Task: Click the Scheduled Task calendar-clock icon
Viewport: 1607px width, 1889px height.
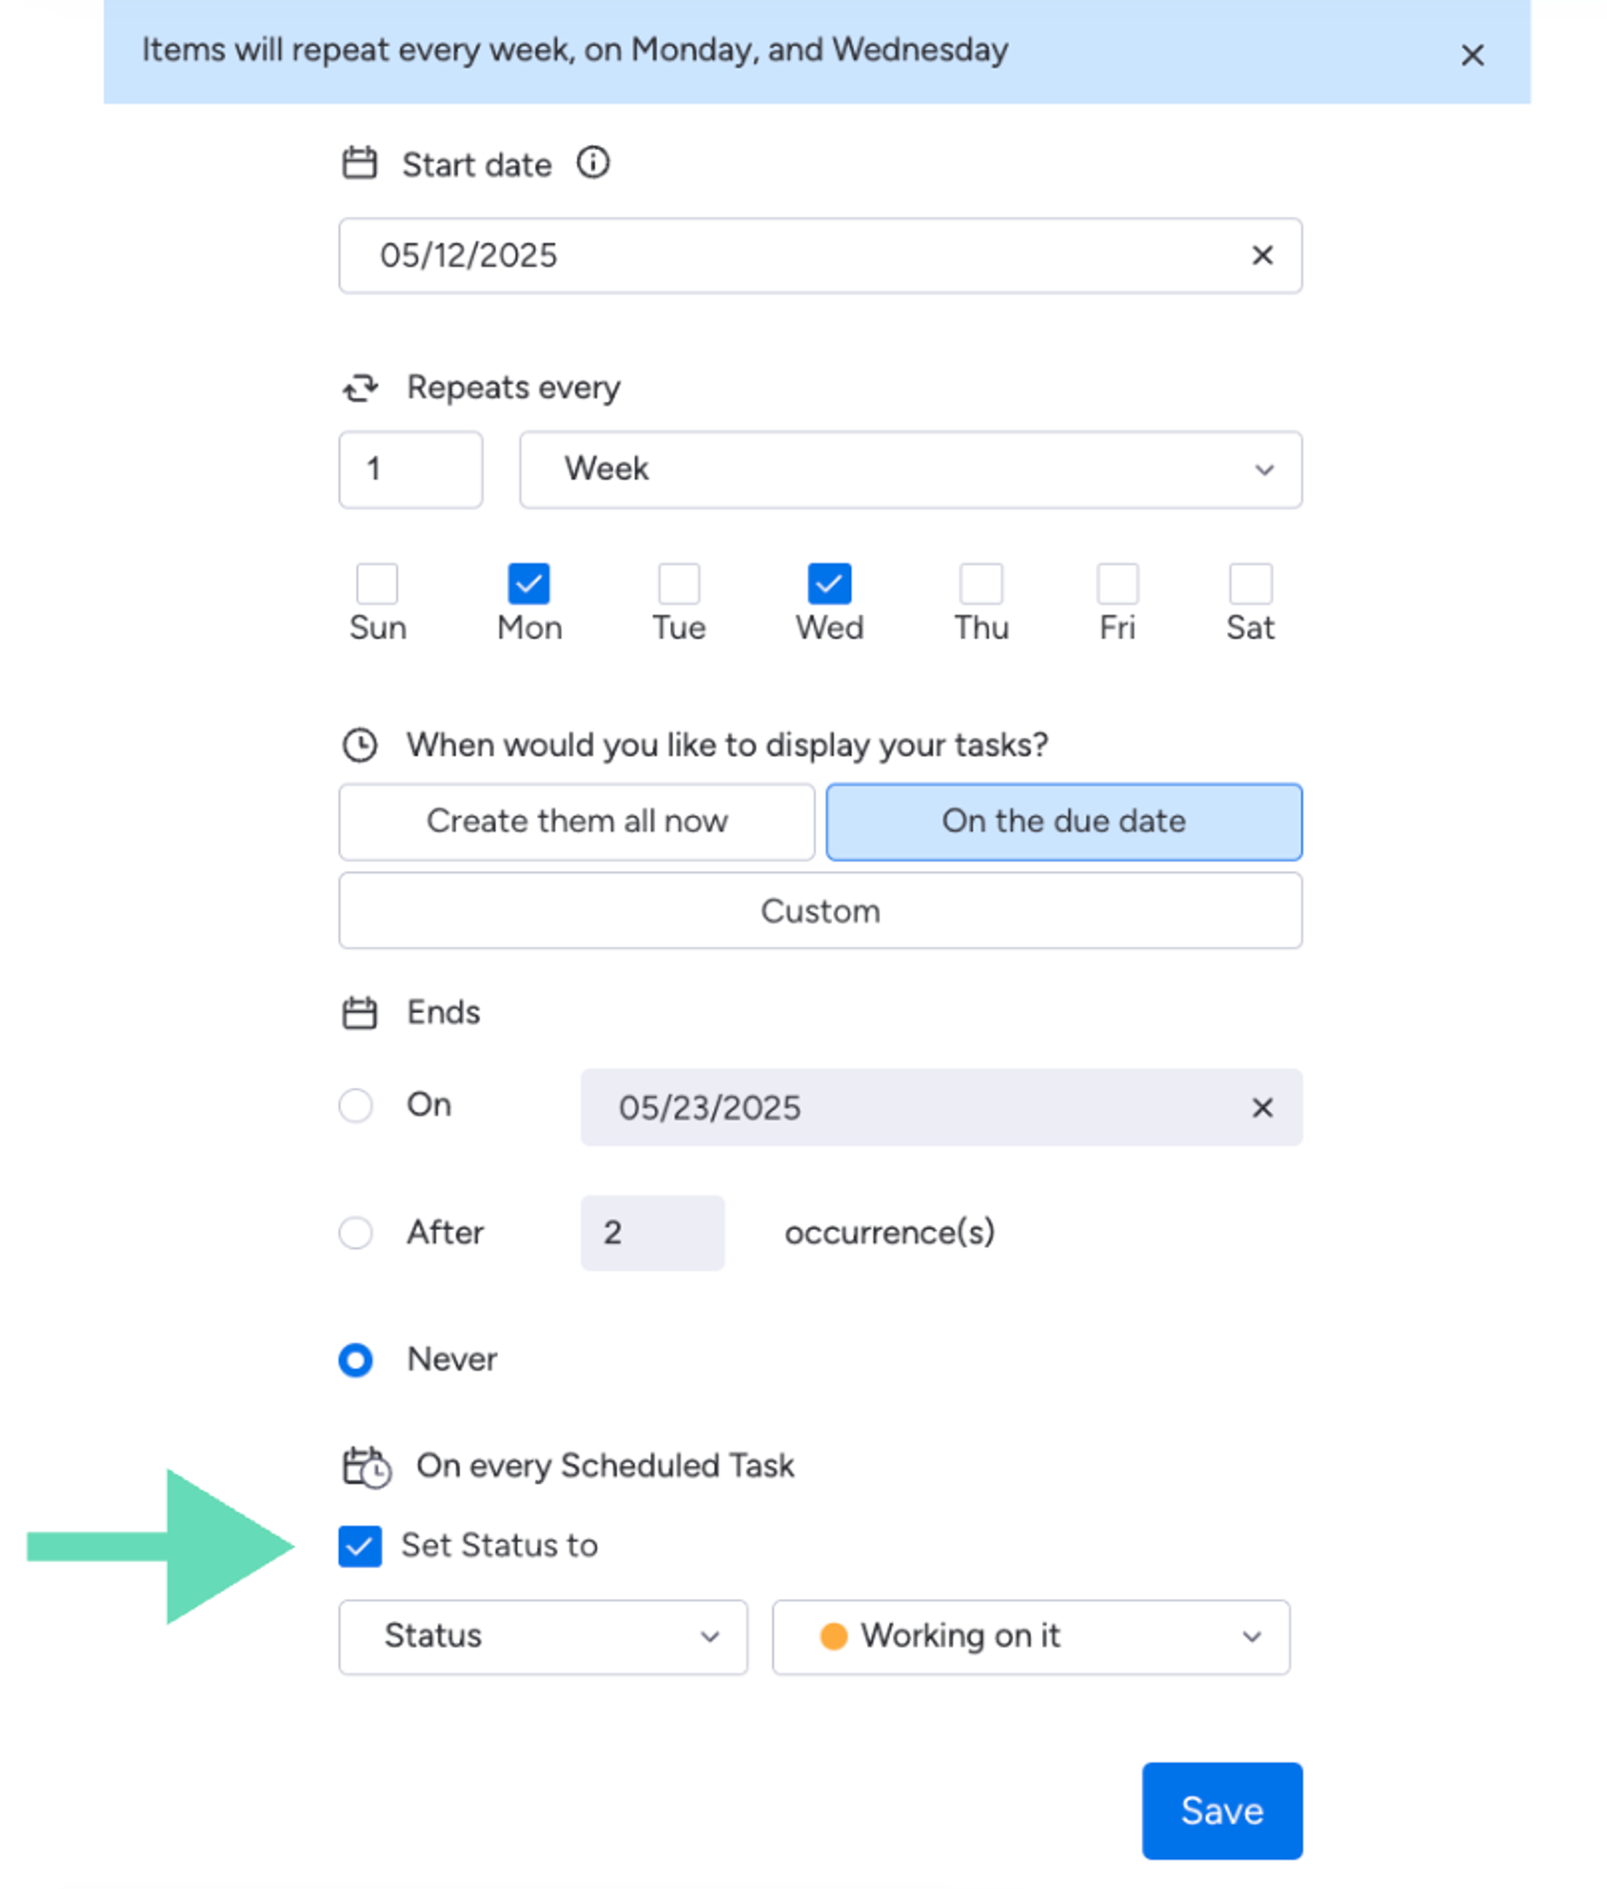Action: click(x=366, y=1466)
